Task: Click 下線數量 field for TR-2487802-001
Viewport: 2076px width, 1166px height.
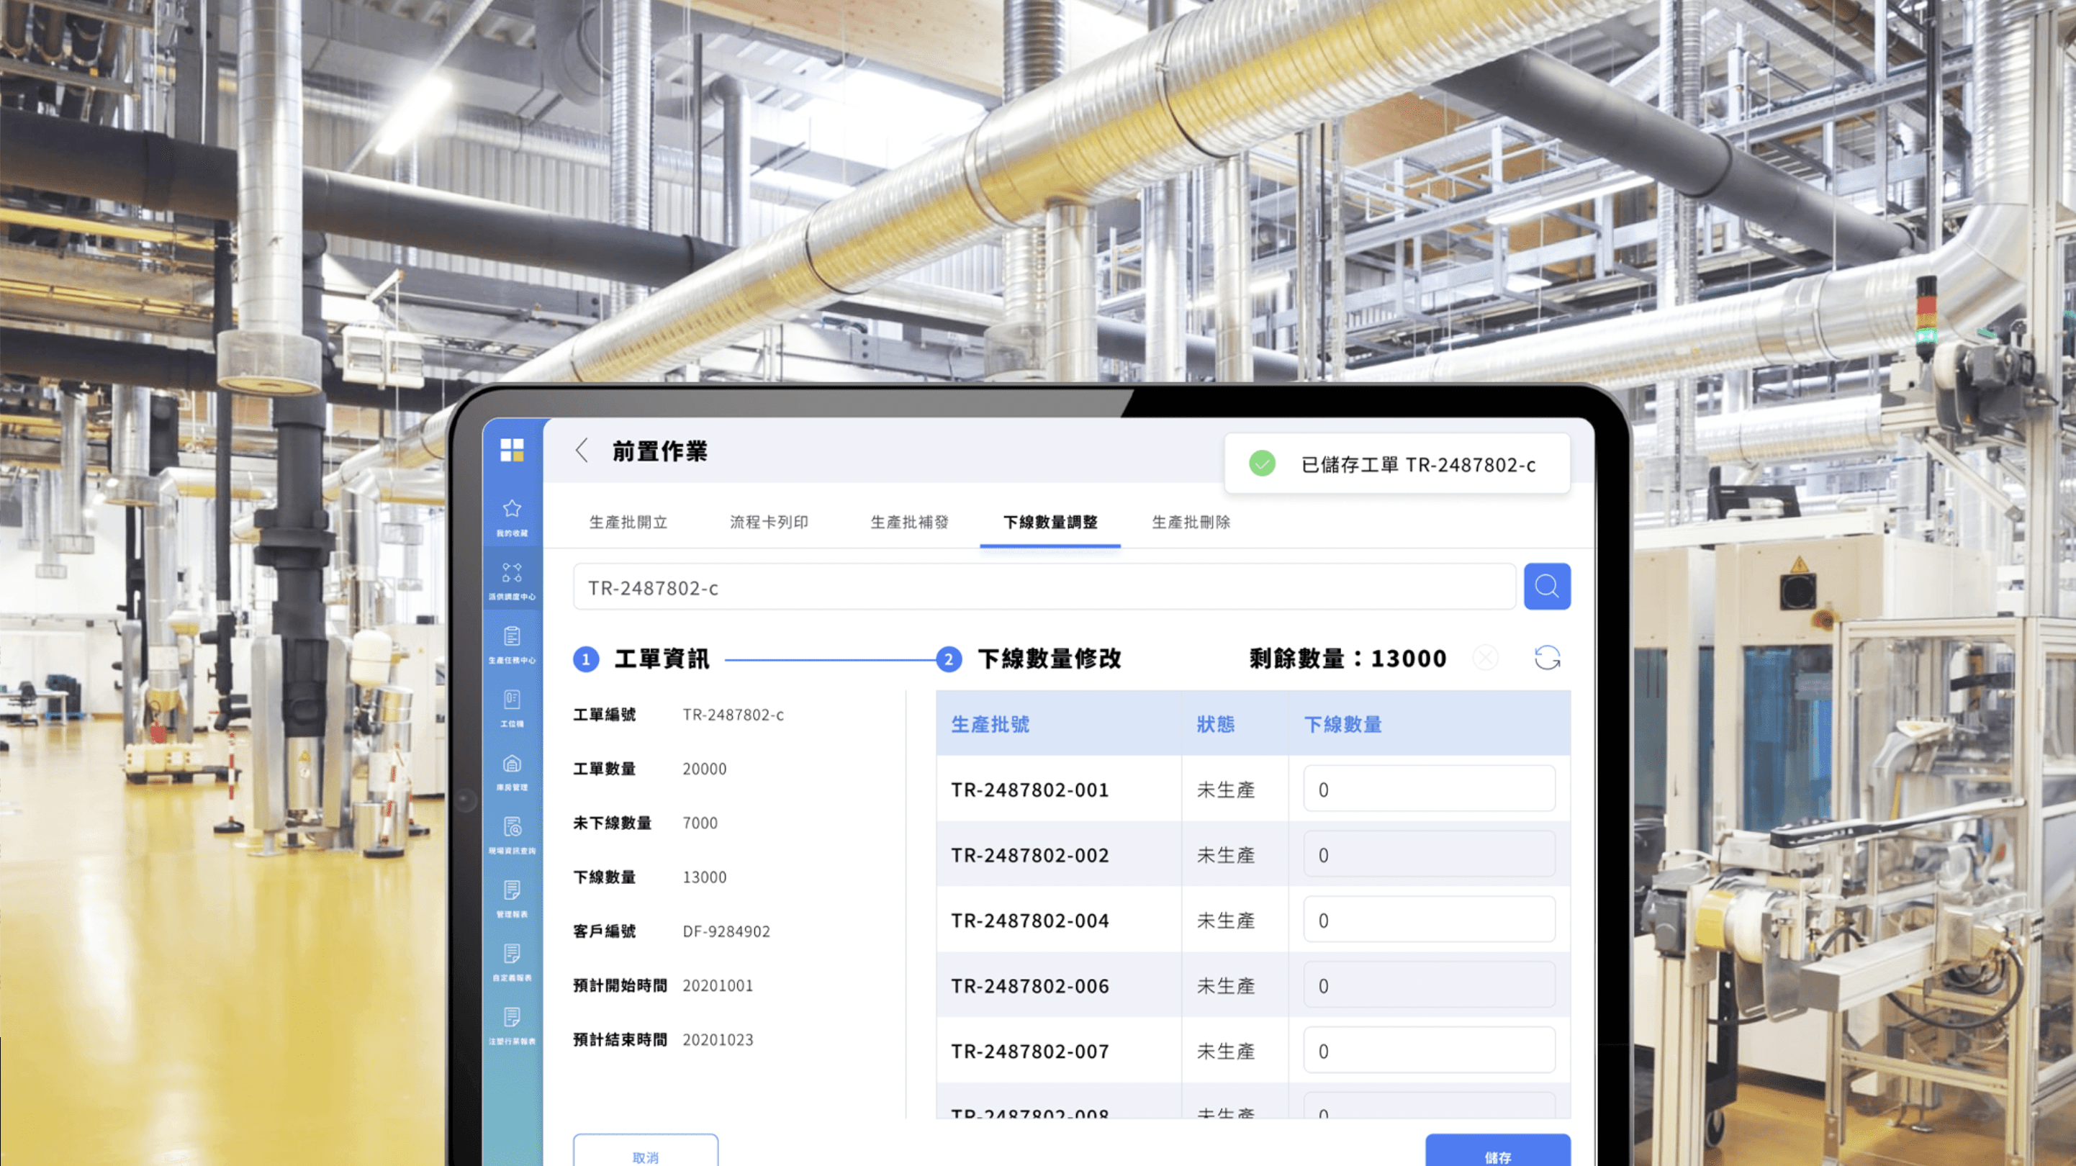Action: click(x=1429, y=789)
